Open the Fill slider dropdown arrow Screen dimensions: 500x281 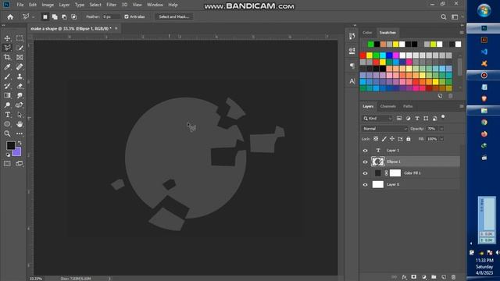point(441,139)
